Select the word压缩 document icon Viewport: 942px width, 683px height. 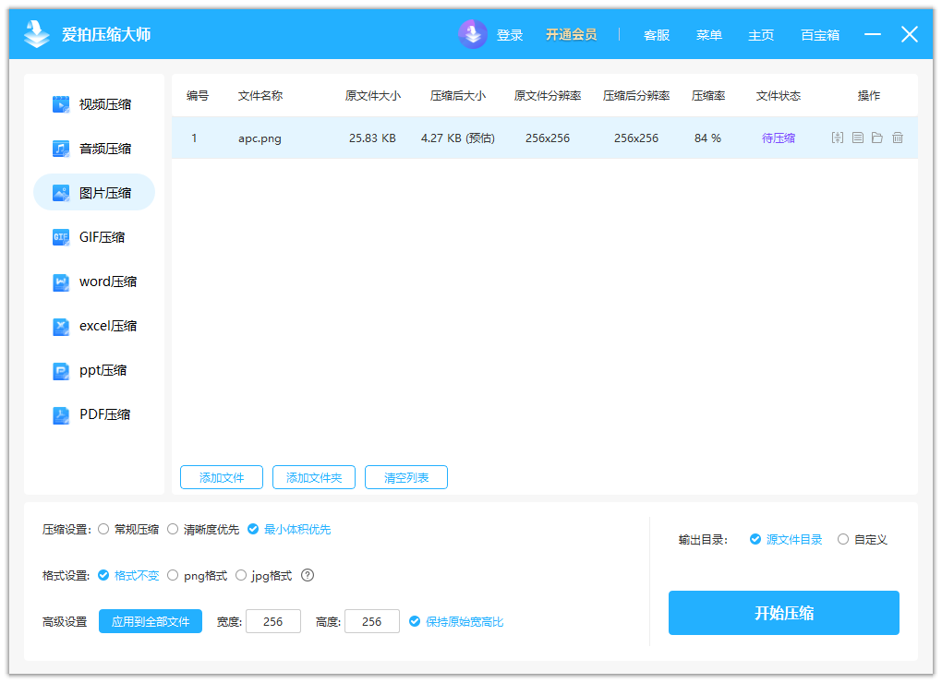coord(61,282)
